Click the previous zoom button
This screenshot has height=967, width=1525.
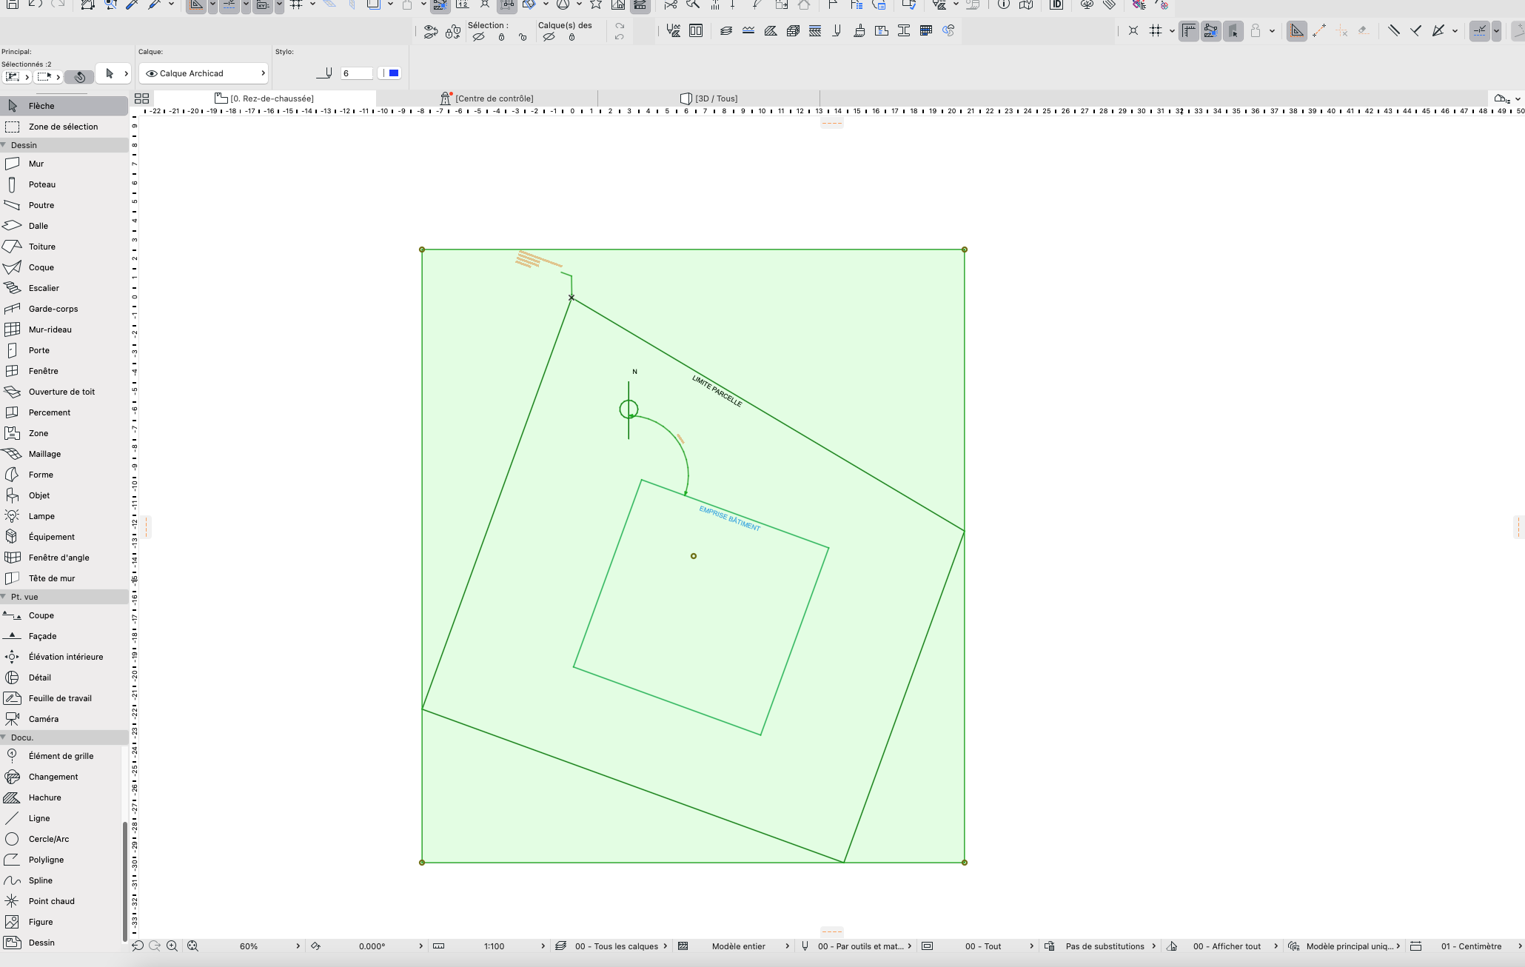point(138,946)
